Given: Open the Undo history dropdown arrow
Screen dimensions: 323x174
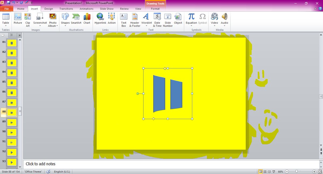Looking at the screenshot, I should [x=17, y=3].
